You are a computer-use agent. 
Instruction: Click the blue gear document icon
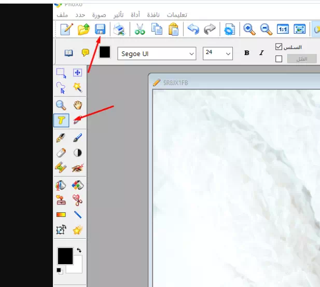pyautogui.click(x=229, y=29)
